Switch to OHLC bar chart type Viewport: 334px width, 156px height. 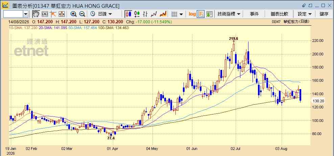(145, 14)
